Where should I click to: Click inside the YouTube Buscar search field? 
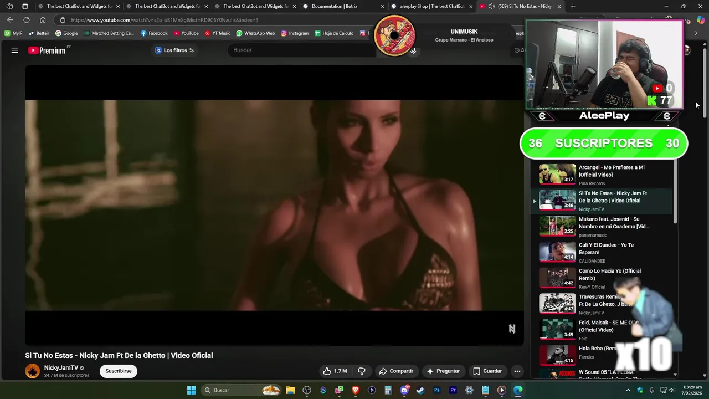302,50
